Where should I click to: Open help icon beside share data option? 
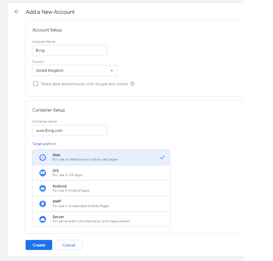pyautogui.click(x=132, y=84)
